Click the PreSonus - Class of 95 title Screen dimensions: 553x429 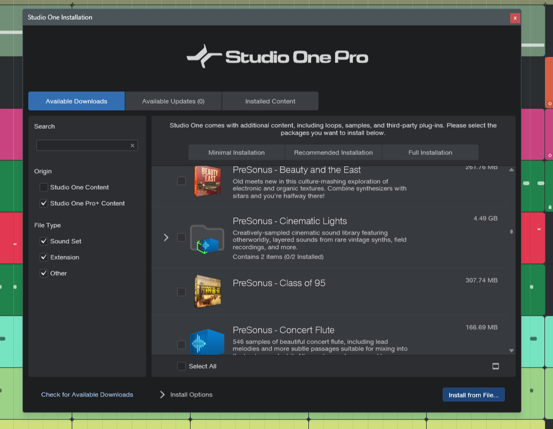(x=279, y=283)
